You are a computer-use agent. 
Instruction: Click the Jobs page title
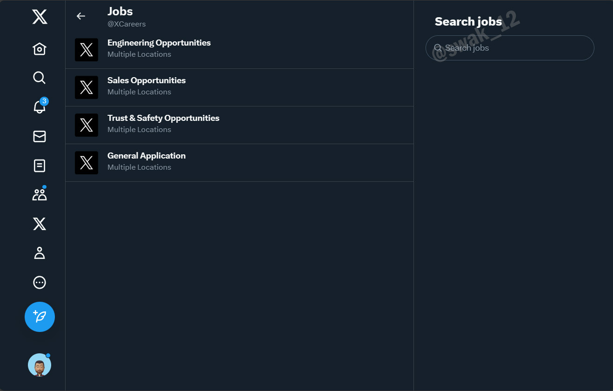120,11
